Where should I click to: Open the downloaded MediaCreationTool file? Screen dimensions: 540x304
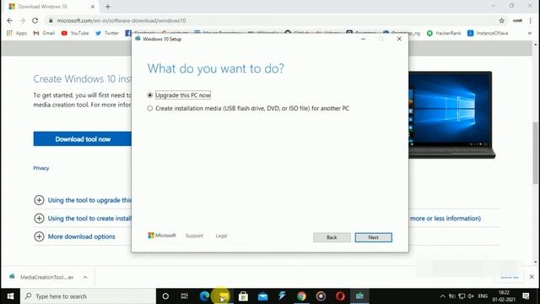42,277
